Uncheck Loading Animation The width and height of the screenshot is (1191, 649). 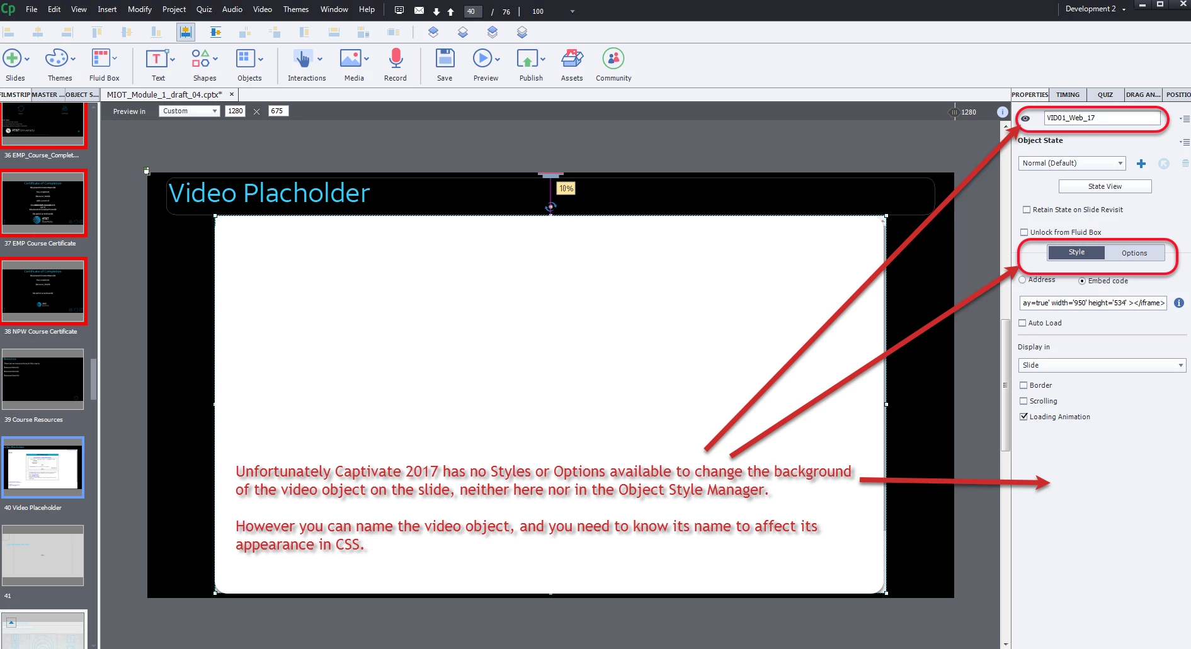click(1023, 417)
